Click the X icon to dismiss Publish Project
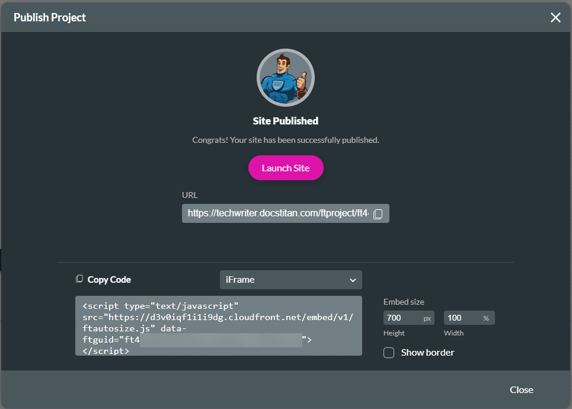Screen dimensions: 572x409 tap(555, 17)
